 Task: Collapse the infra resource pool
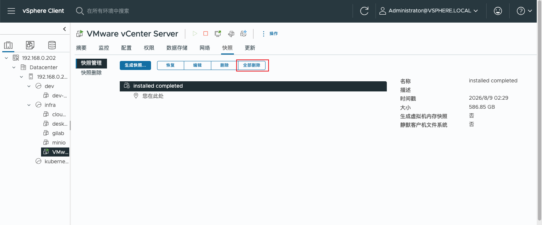29,105
